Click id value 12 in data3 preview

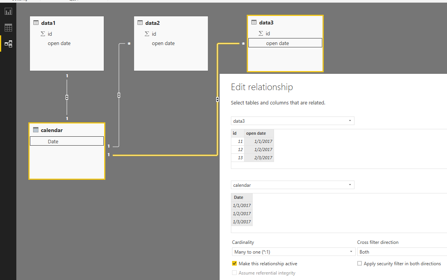coord(238,150)
